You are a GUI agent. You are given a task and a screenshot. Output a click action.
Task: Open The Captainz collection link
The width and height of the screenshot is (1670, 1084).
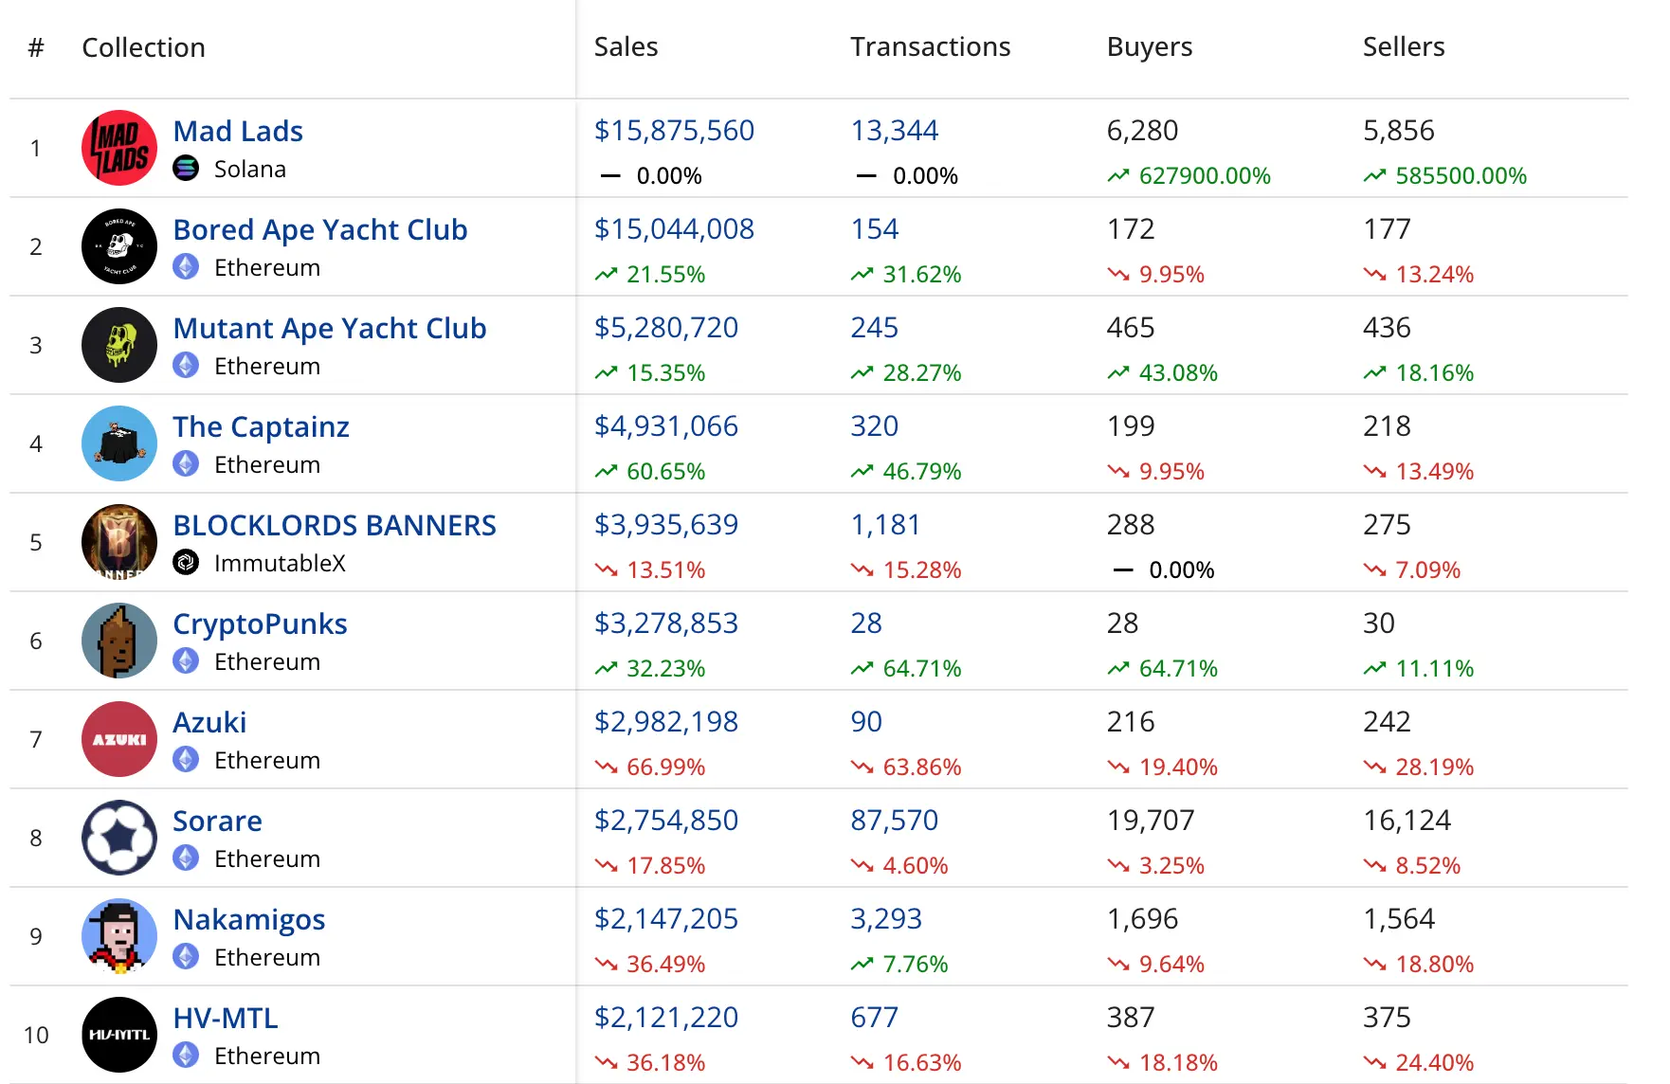click(x=262, y=426)
